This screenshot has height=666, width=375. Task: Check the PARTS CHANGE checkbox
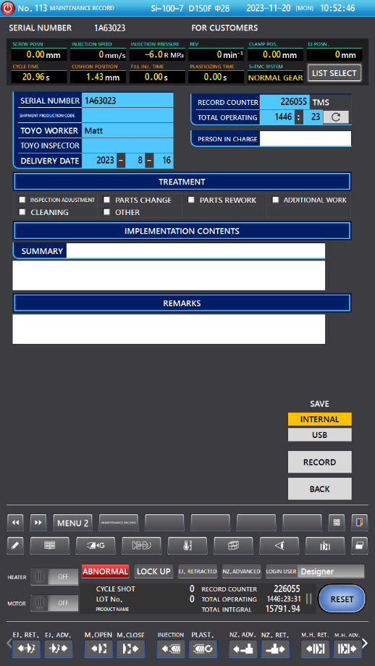click(107, 200)
